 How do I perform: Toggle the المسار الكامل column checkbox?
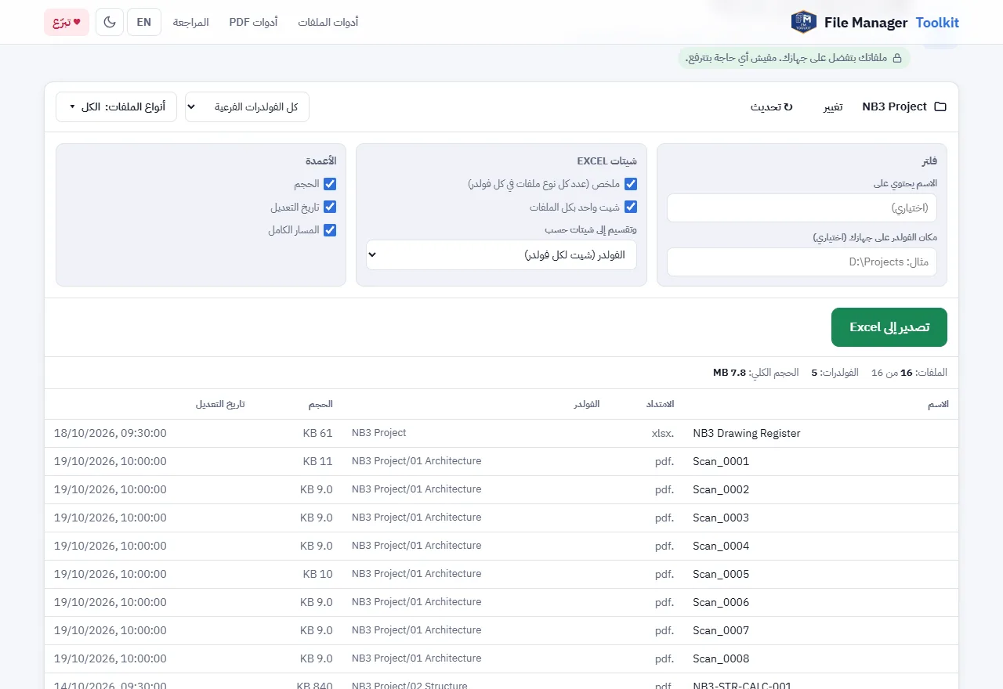click(330, 230)
